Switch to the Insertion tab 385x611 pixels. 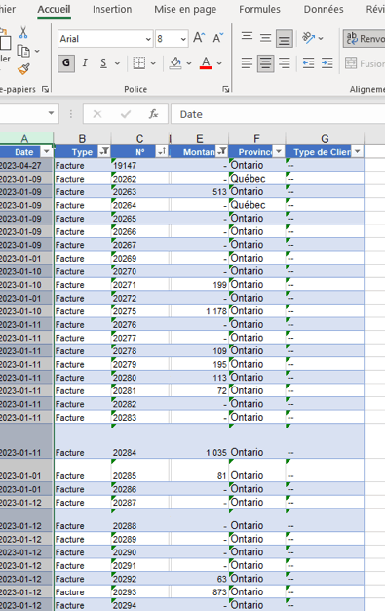(112, 9)
